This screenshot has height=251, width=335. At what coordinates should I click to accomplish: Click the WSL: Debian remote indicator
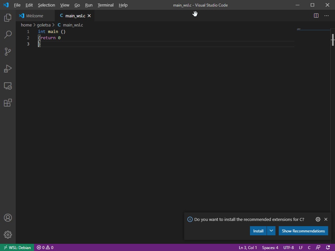point(17,248)
